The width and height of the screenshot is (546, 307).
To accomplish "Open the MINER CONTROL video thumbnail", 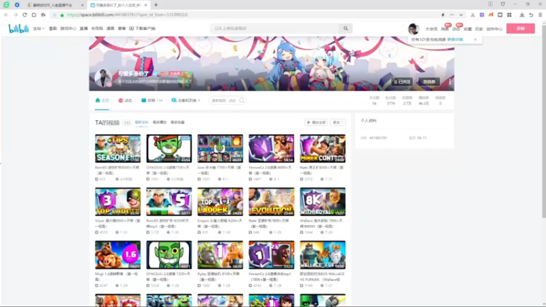I will (322, 149).
